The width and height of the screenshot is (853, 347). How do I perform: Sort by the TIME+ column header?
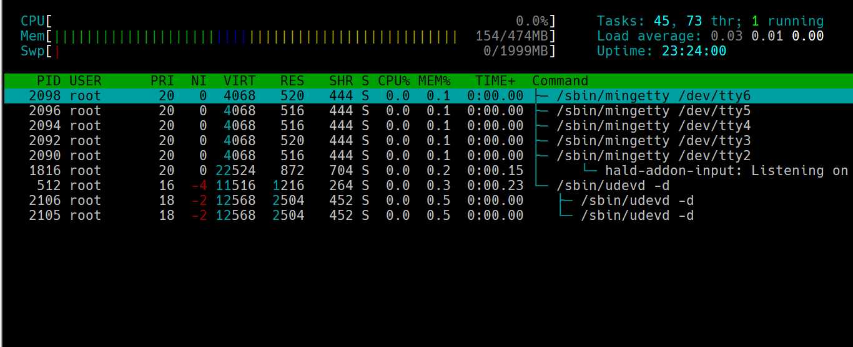pos(496,81)
